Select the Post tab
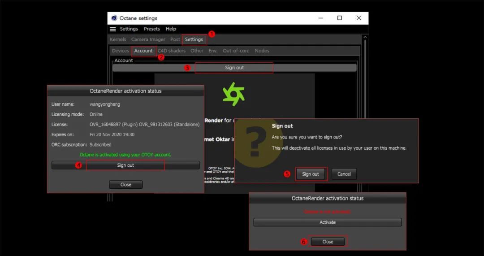This screenshot has width=484, height=256. coord(175,39)
